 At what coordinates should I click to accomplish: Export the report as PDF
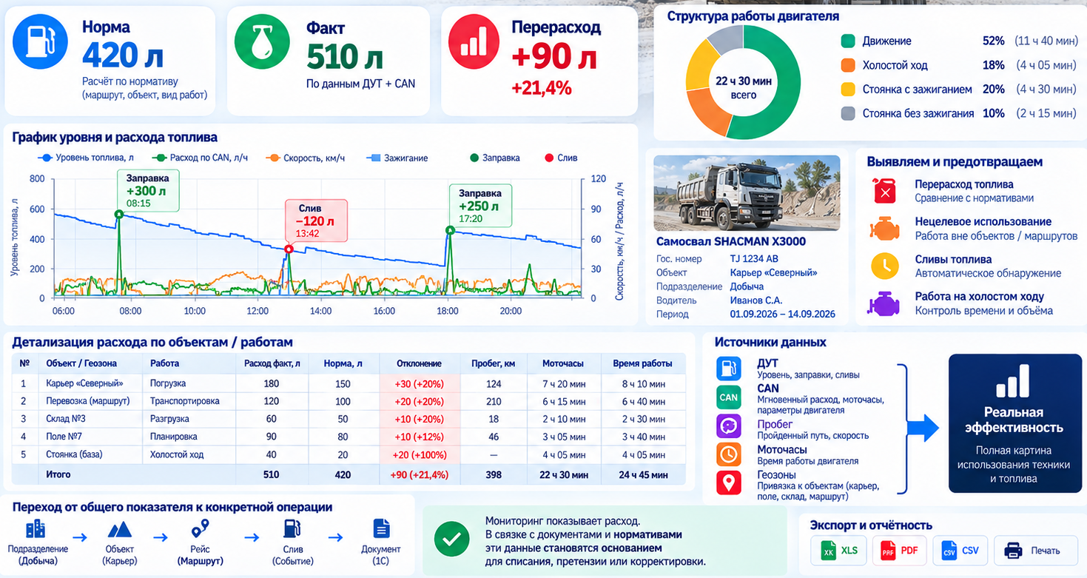point(900,551)
